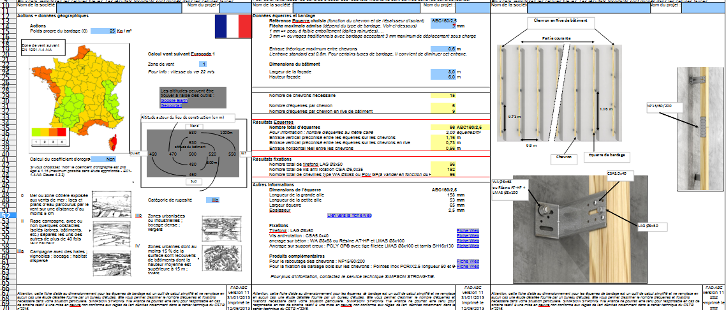Viewport: 726px width, 310px height.
Task: Select the 'Zone de vent' value cell
Action: pyautogui.click(x=204, y=64)
